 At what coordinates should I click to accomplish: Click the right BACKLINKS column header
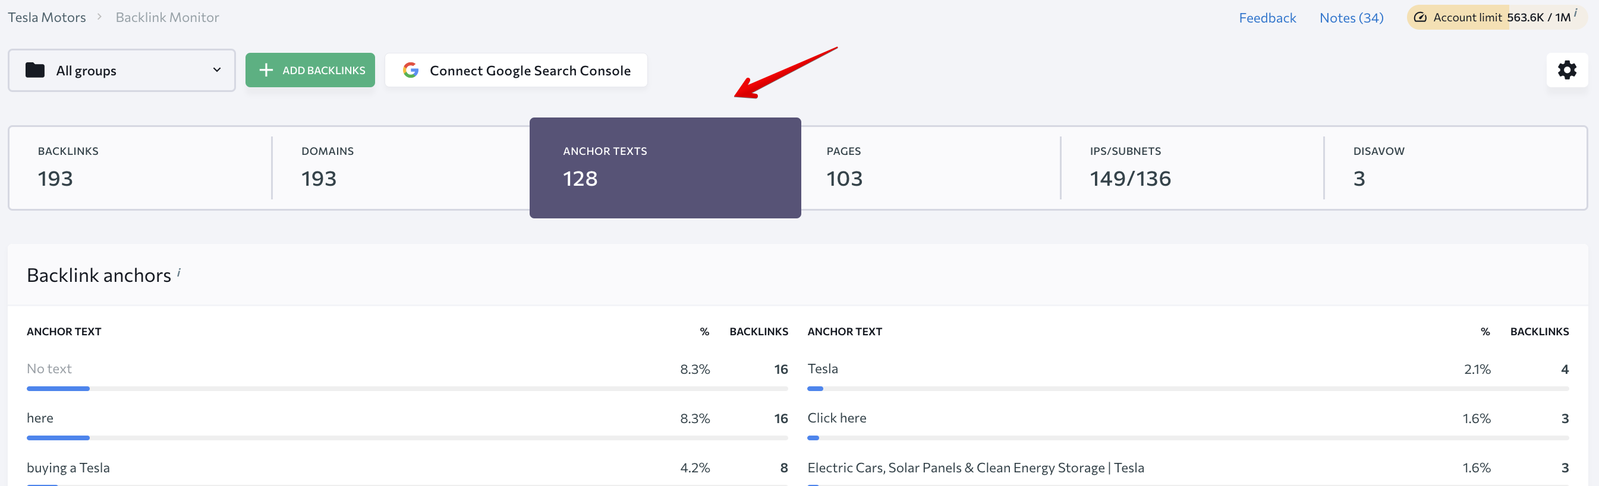1540,332
